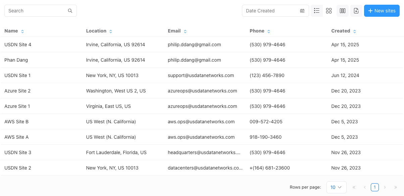Open the column layout options icon
This screenshot has height=196, width=404.
click(x=342, y=10)
